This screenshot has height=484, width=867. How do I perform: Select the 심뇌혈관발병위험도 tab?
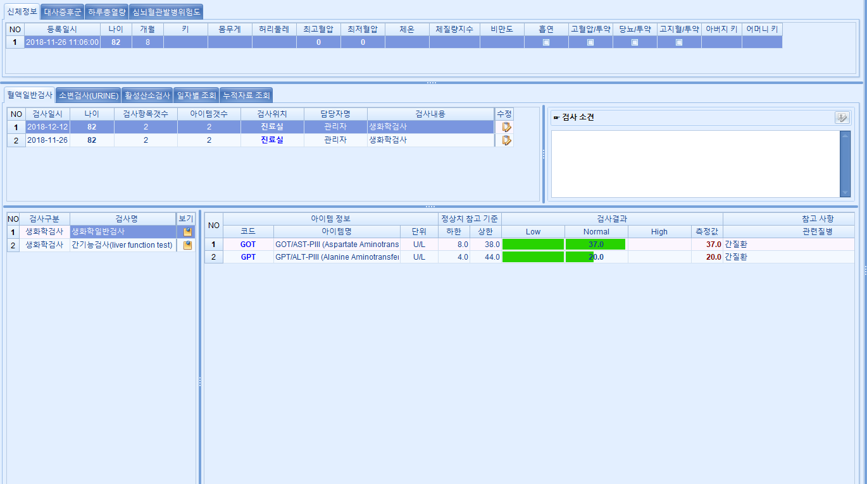tap(167, 12)
